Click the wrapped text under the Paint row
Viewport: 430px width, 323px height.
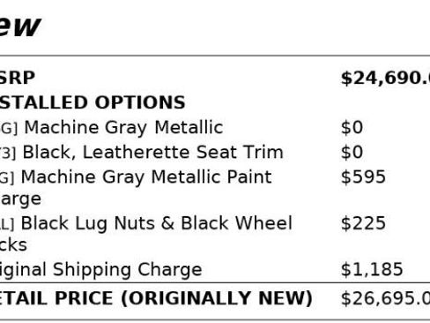20,199
